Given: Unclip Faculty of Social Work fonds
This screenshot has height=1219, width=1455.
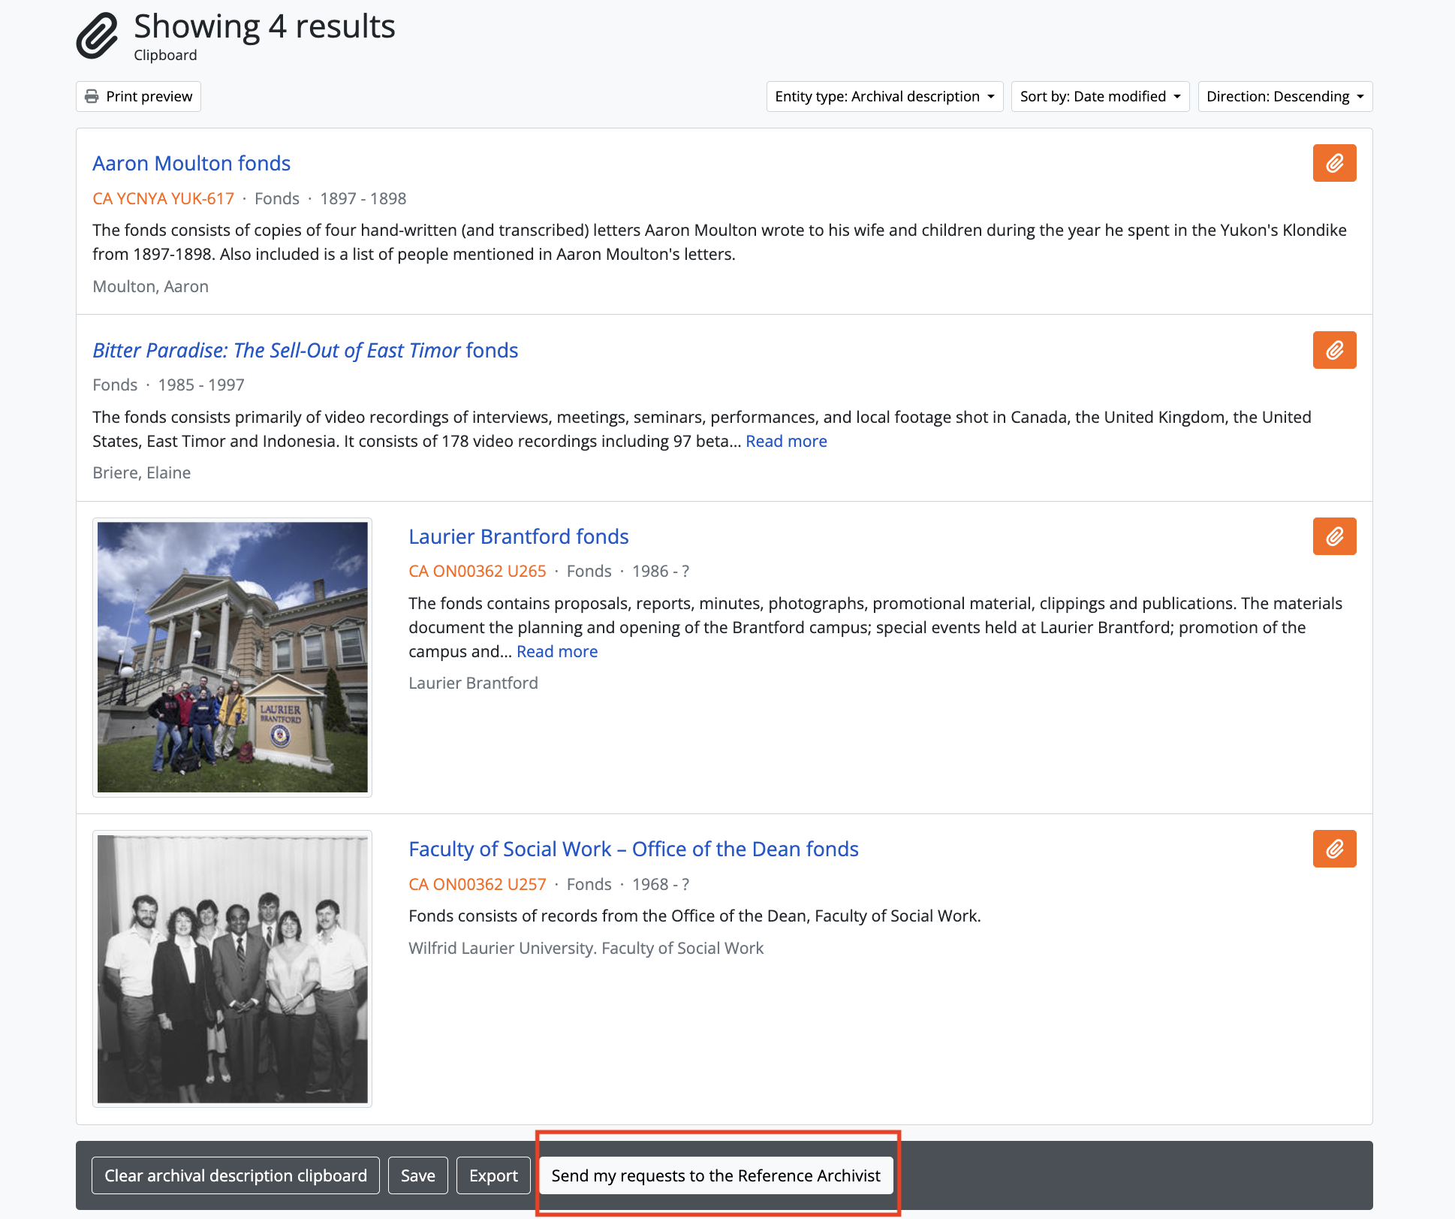Looking at the screenshot, I should click(x=1334, y=849).
